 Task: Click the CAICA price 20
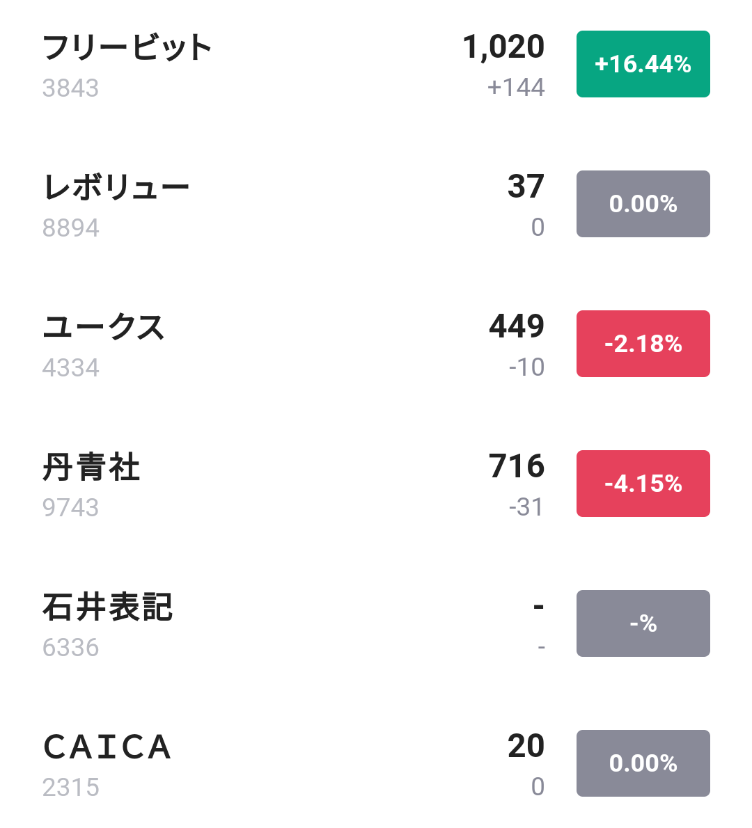tap(526, 745)
